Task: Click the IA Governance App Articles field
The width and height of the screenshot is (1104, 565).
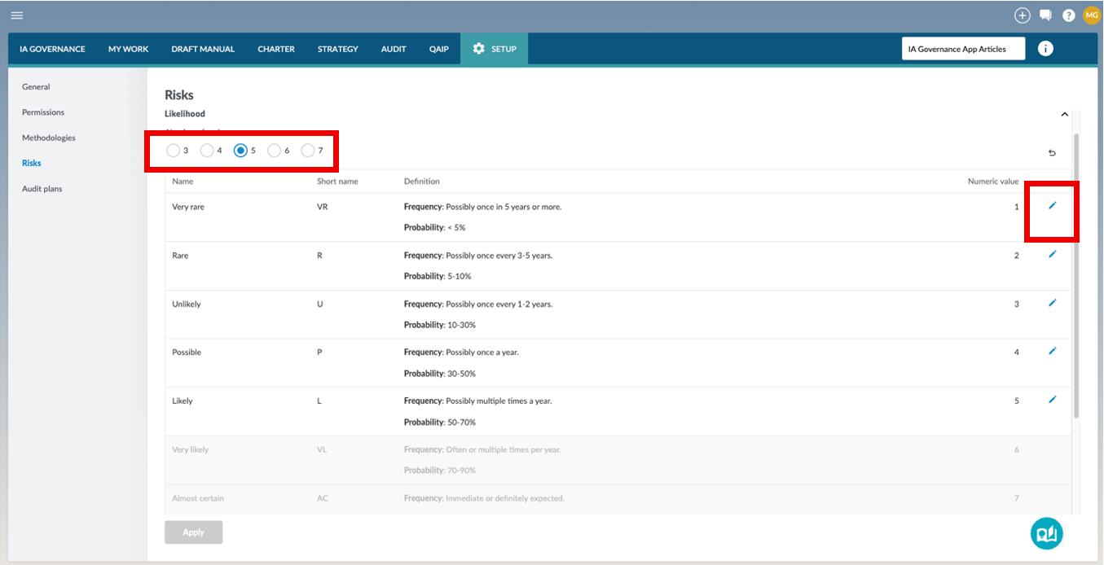Action: point(963,49)
